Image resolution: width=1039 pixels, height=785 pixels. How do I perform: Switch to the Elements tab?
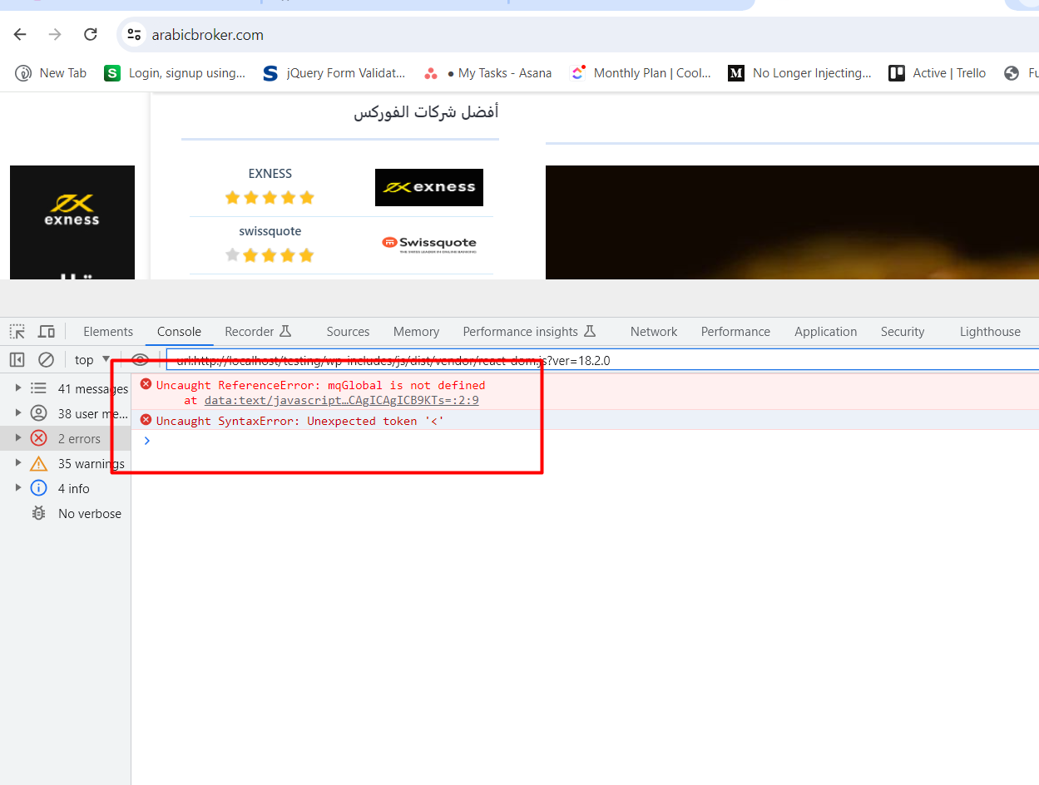click(x=108, y=332)
